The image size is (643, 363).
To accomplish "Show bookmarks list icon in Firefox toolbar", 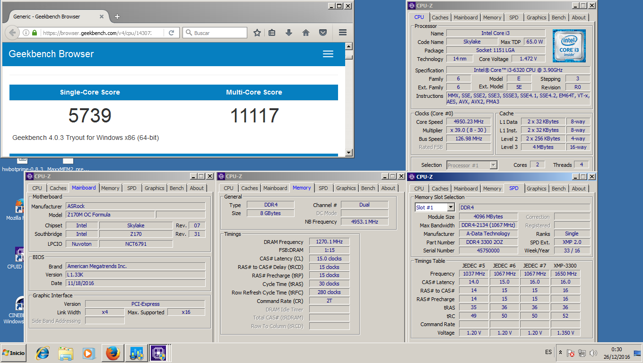I will pyautogui.click(x=272, y=33).
